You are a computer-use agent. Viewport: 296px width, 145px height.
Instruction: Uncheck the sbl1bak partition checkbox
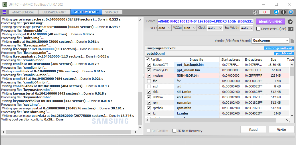pyautogui.click(x=149, y=97)
